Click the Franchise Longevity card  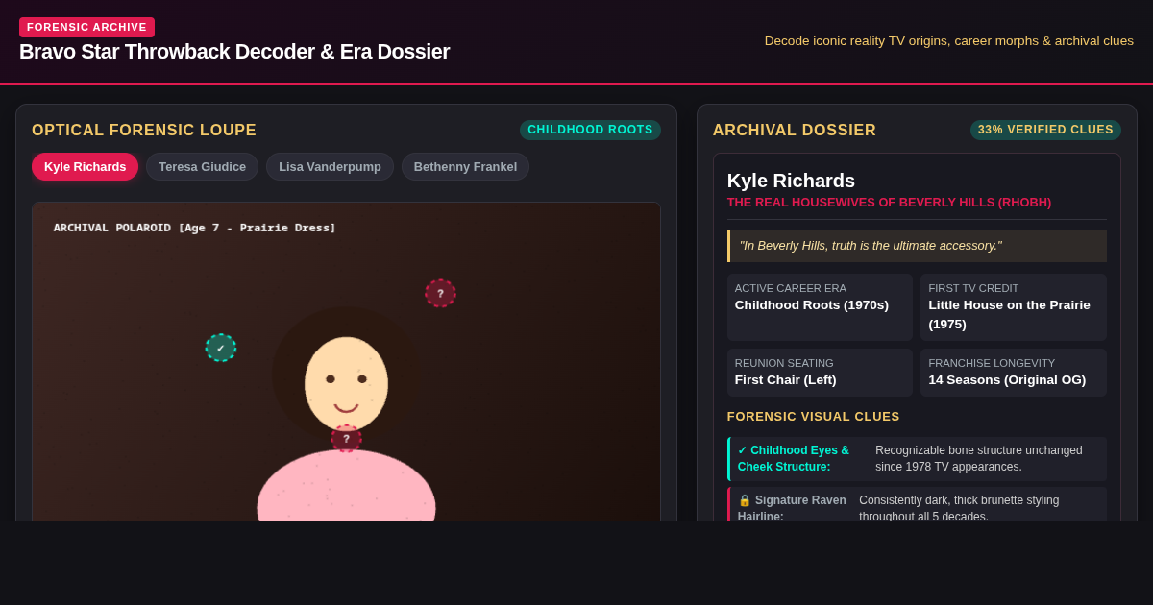[1014, 373]
